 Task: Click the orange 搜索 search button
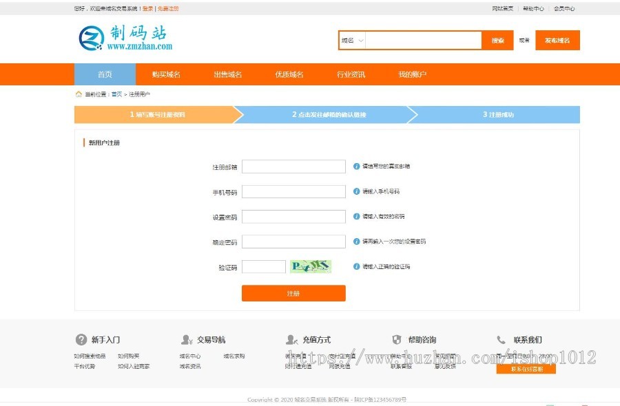tap(497, 41)
